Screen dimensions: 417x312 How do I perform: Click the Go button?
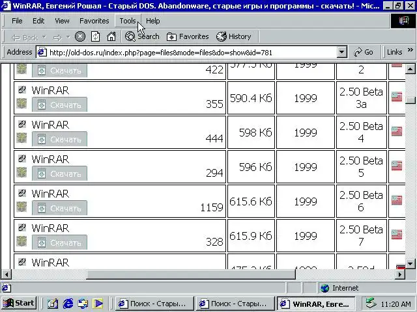pyautogui.click(x=364, y=52)
